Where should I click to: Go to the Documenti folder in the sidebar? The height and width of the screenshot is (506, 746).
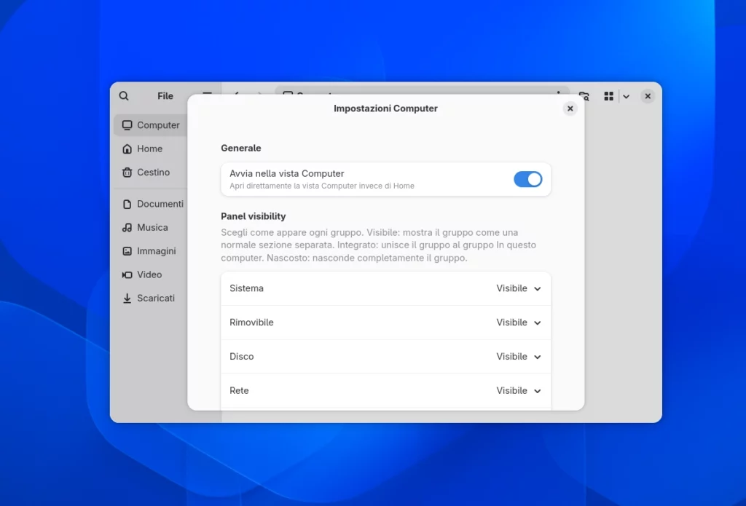point(151,204)
